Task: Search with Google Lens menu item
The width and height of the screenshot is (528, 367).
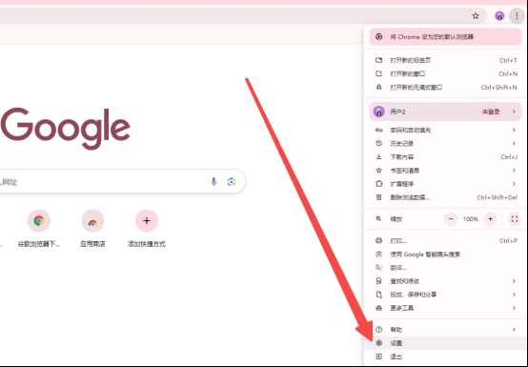Action: (445, 255)
